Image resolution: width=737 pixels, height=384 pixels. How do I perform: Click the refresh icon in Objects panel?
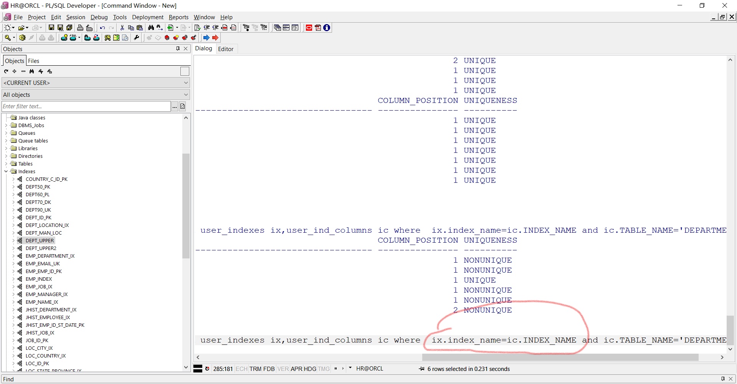tap(6, 71)
